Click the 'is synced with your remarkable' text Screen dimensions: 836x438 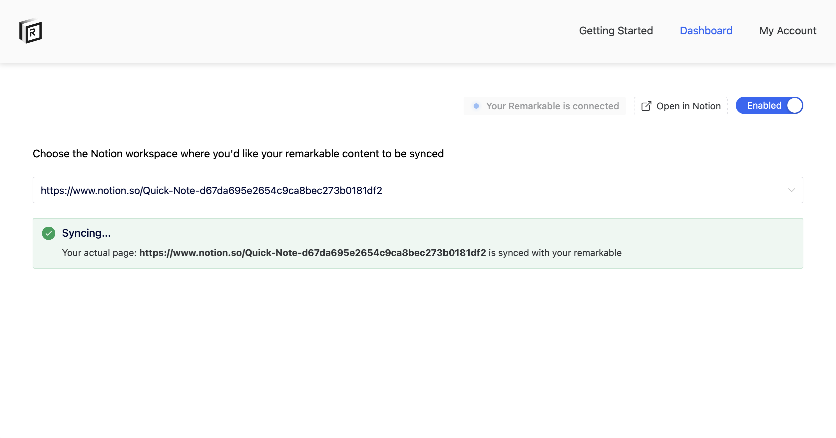(x=555, y=253)
